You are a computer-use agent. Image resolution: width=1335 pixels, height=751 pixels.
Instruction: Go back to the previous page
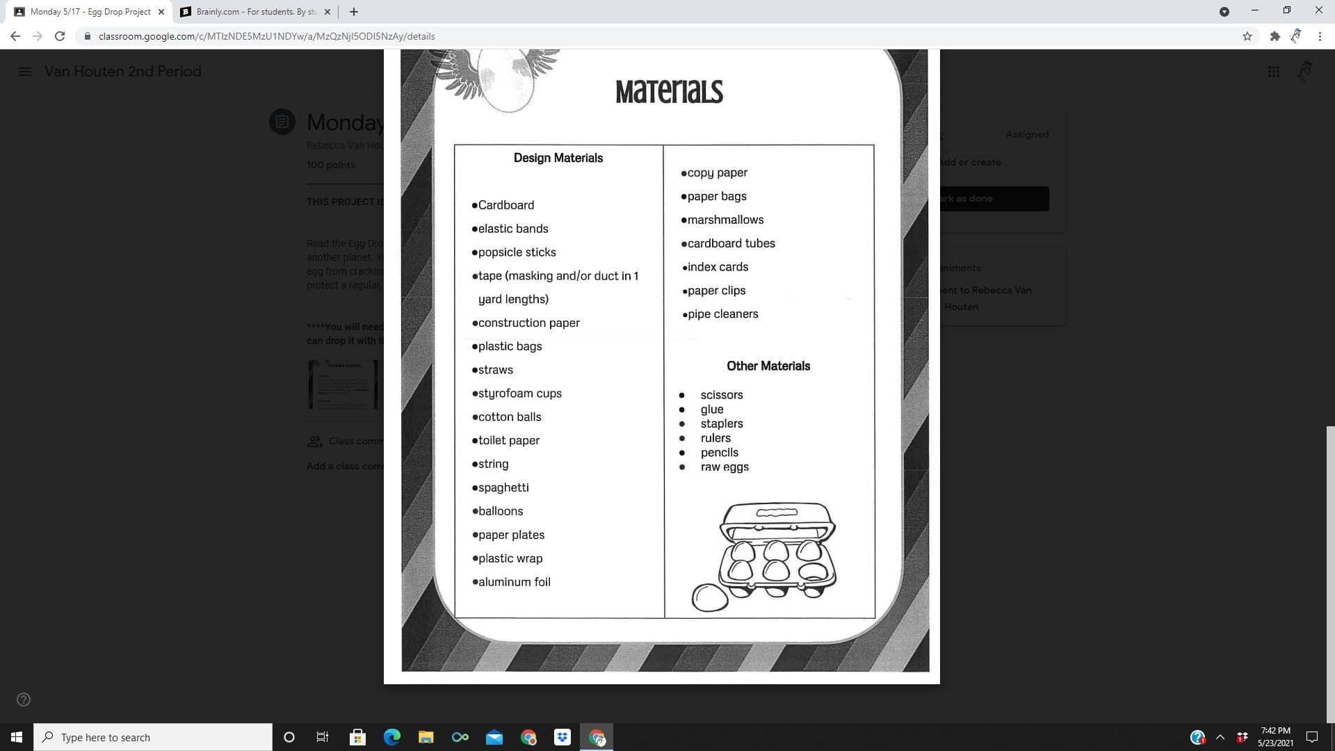click(15, 36)
